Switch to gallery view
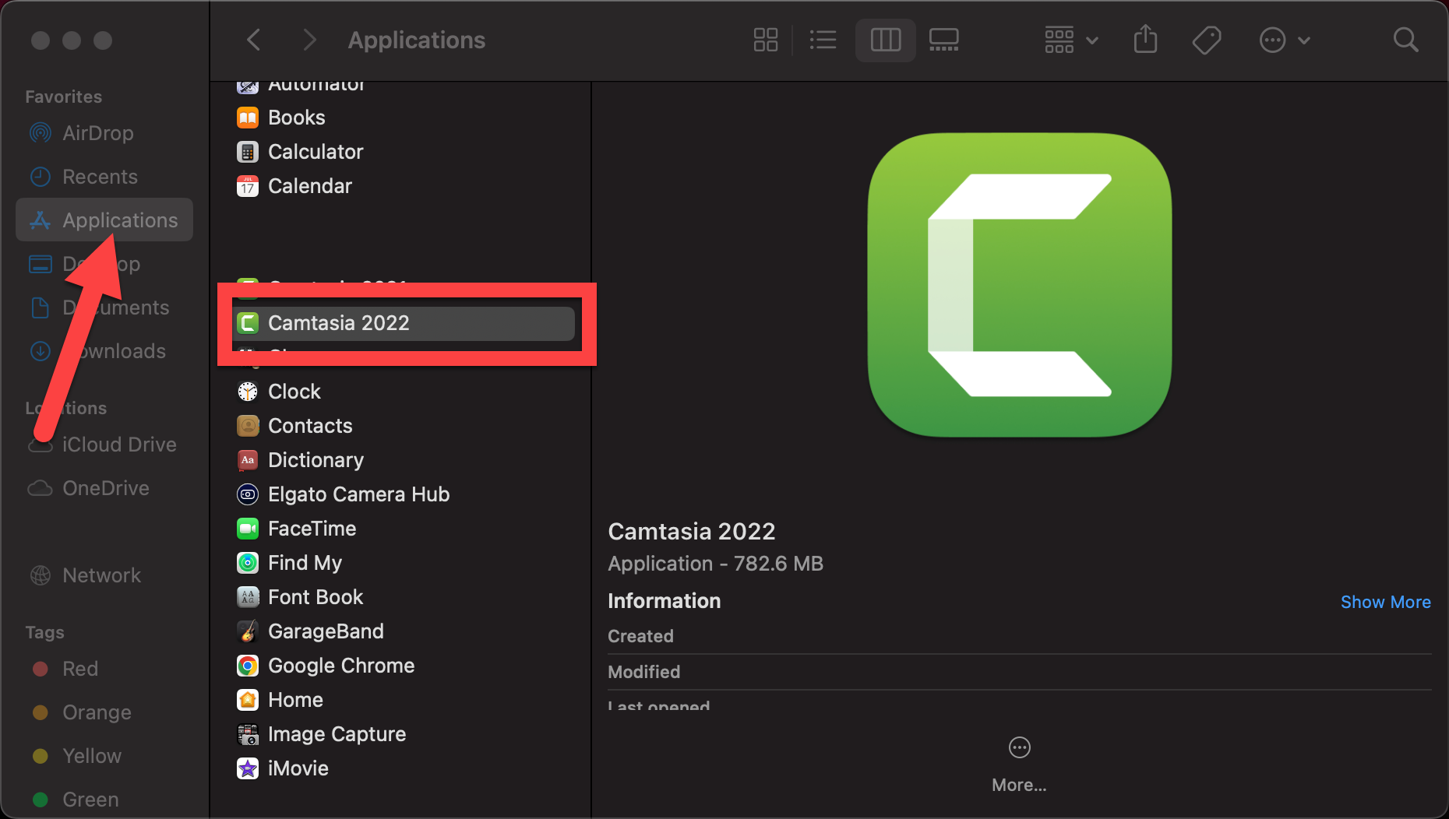The width and height of the screenshot is (1449, 819). pos(943,40)
